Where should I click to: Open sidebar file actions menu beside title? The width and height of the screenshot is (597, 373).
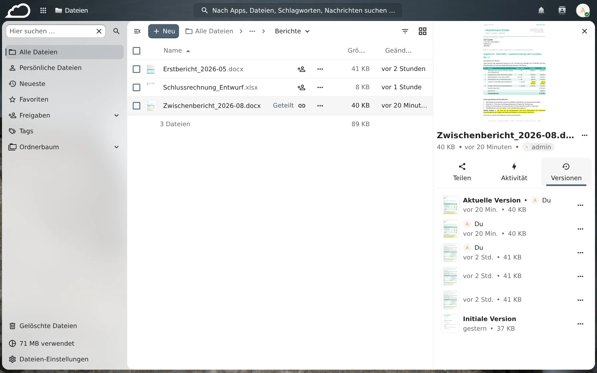click(x=584, y=135)
